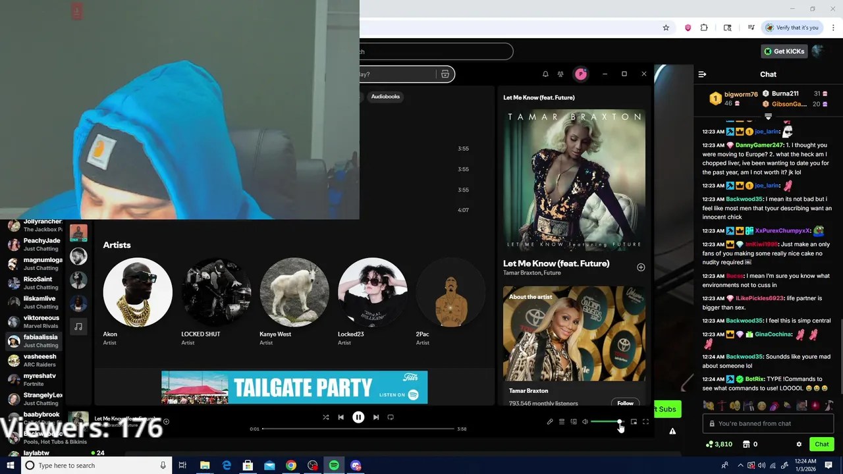
Task: Open Akon artist card
Action: (x=138, y=302)
